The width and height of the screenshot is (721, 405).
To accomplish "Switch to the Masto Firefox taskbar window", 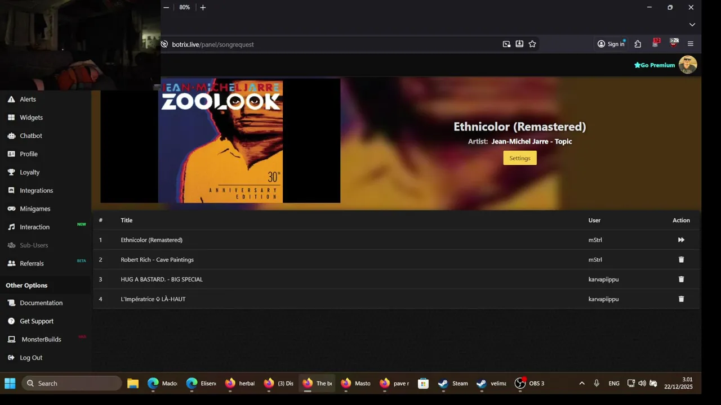I will tap(356, 383).
